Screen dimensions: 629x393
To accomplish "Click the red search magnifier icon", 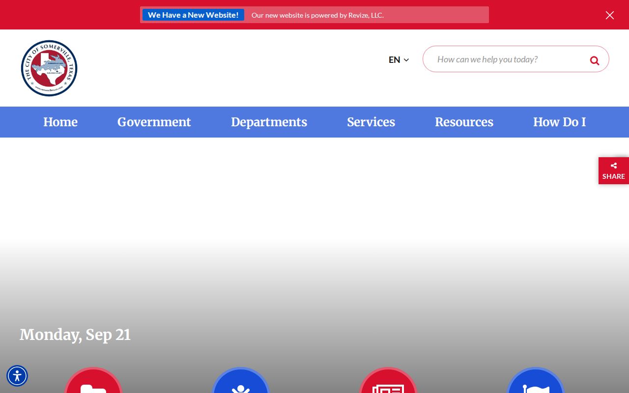I will coord(595,60).
